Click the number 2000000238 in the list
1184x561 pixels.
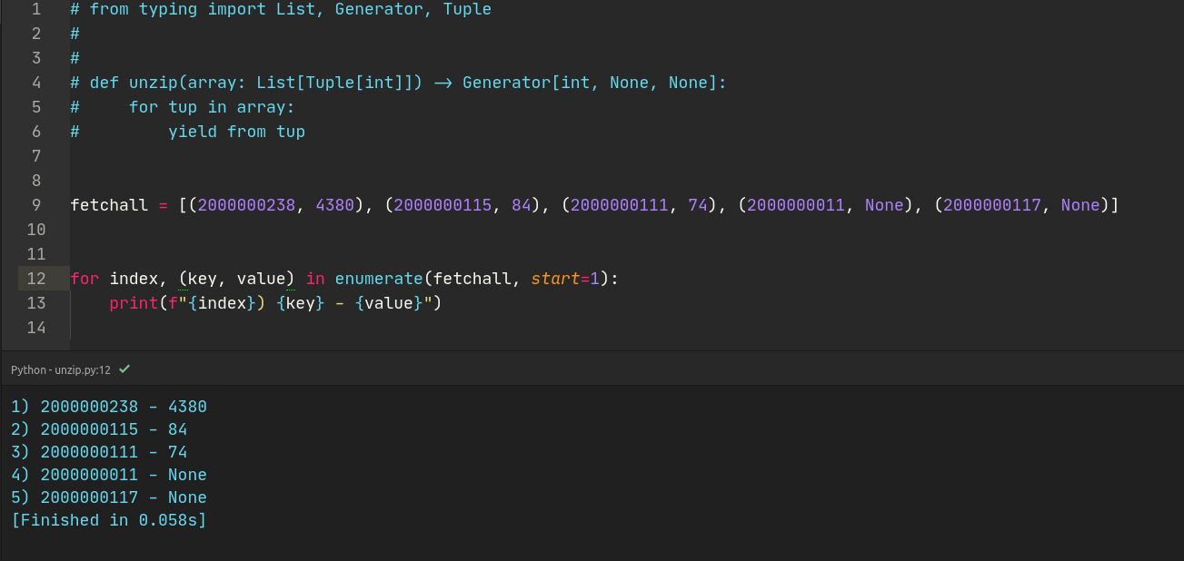[x=246, y=205]
